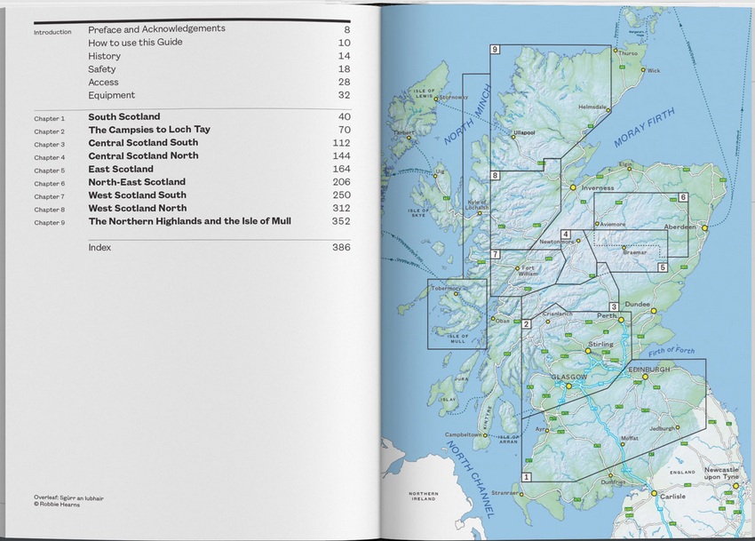The image size is (755, 541).
Task: Click the region 2 number box
Action: click(527, 324)
